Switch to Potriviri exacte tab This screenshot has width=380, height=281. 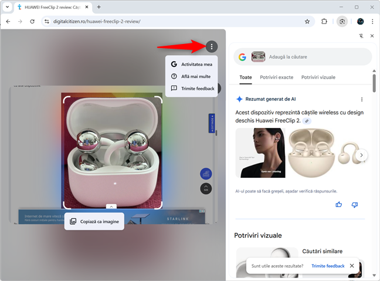pos(277,77)
